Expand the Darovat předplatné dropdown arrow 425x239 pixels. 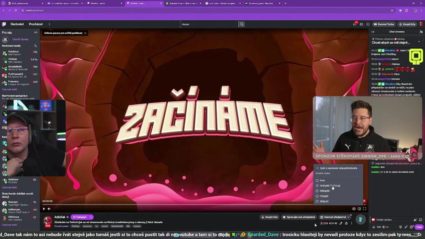pos(348,217)
